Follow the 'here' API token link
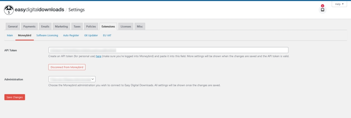The height and width of the screenshot is (118, 351). pos(99,56)
